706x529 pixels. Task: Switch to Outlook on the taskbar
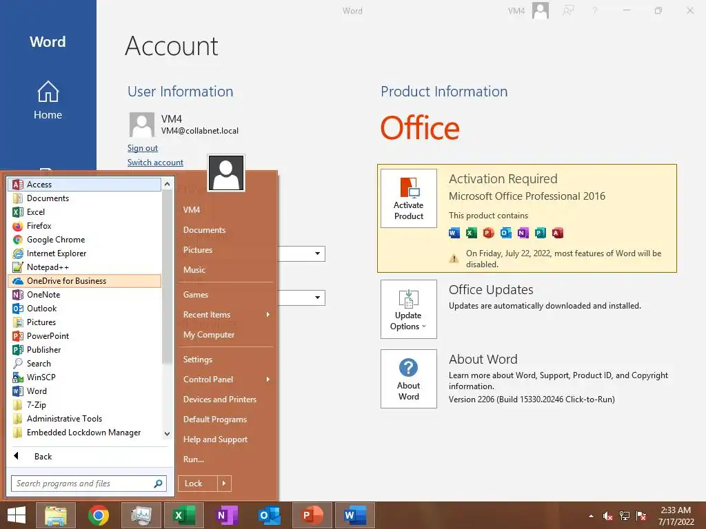(x=270, y=515)
